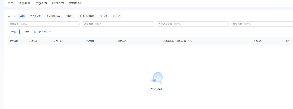Screen dimensions: 293x109
Task: Open the 处罚对象类型 dropdown
Action: pyautogui.click(x=192, y=24)
